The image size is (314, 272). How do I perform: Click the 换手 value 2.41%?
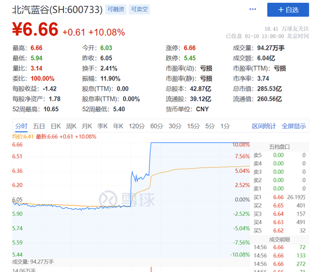click(108, 68)
